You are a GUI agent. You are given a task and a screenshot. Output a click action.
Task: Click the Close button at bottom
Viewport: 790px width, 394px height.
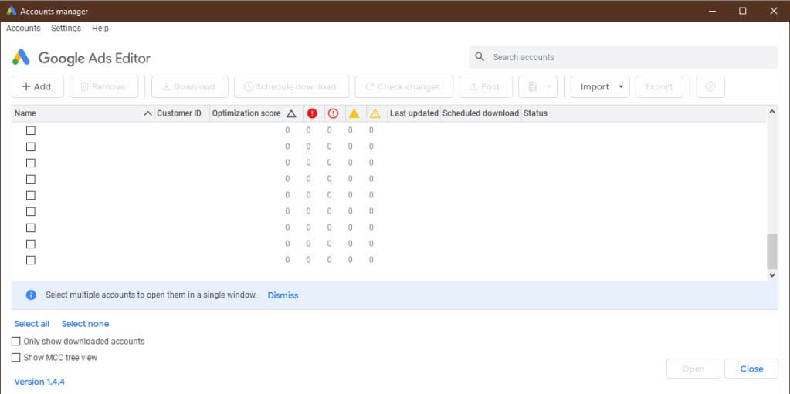click(751, 369)
